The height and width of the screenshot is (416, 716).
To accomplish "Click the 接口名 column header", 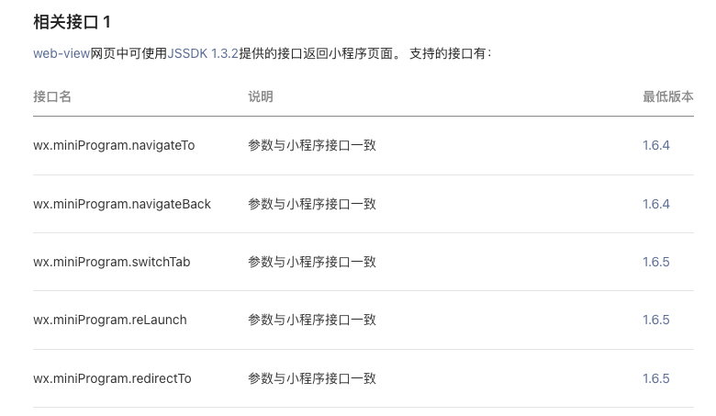I will 52,96.
